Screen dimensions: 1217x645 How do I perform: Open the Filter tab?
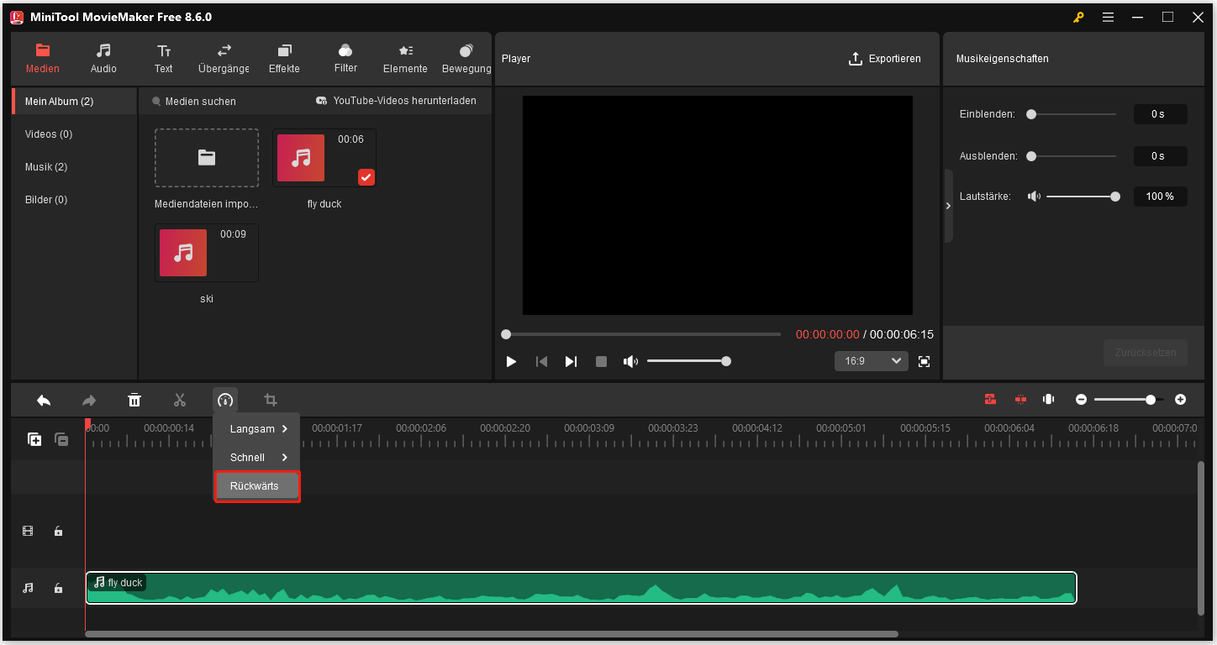point(345,59)
